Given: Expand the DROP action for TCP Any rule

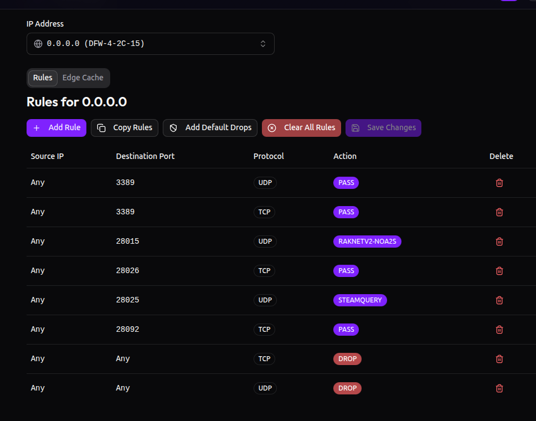Looking at the screenshot, I should coord(347,358).
